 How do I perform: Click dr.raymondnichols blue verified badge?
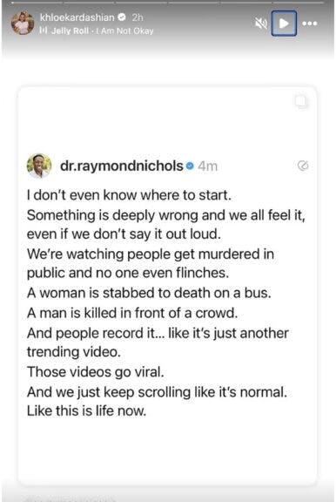pyautogui.click(x=190, y=166)
